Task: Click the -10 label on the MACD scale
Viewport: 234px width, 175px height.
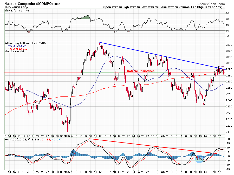Action: [227, 165]
